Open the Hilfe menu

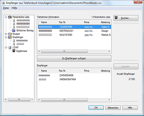14,8
